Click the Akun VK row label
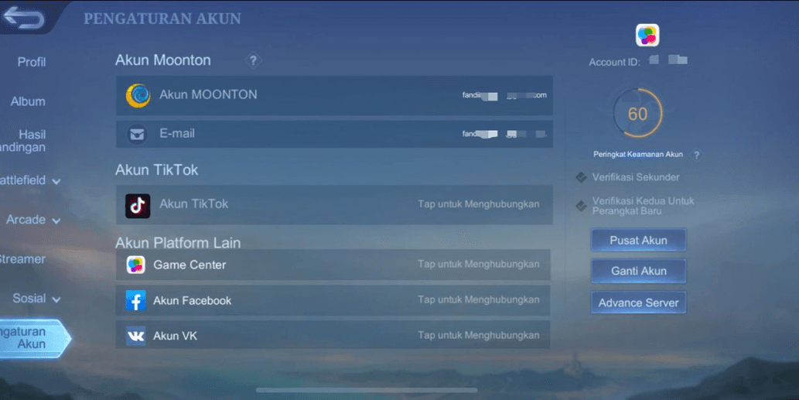Image resolution: width=799 pixels, height=400 pixels. (x=175, y=337)
